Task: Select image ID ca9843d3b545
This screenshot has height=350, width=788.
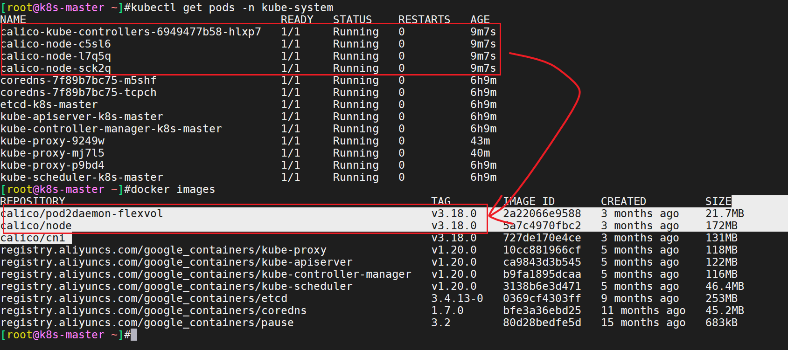Action: [x=542, y=262]
